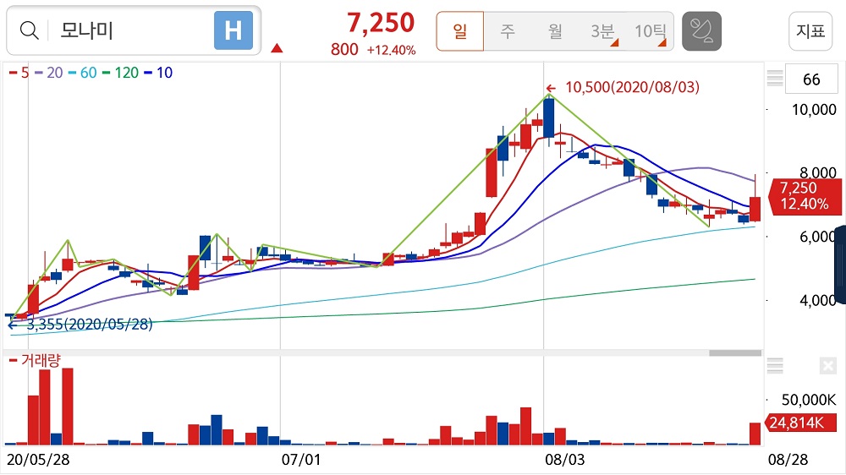
Task: Close the volume panel with X
Action: [x=827, y=366]
